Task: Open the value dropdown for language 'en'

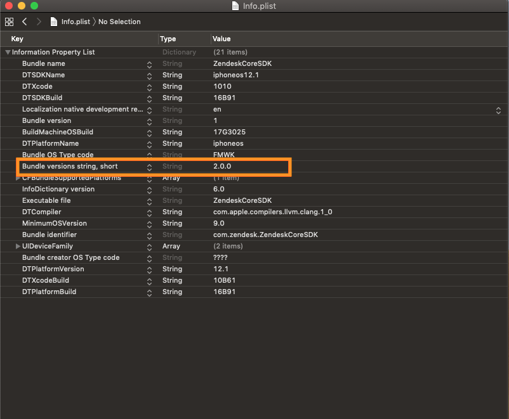Action: click(498, 110)
